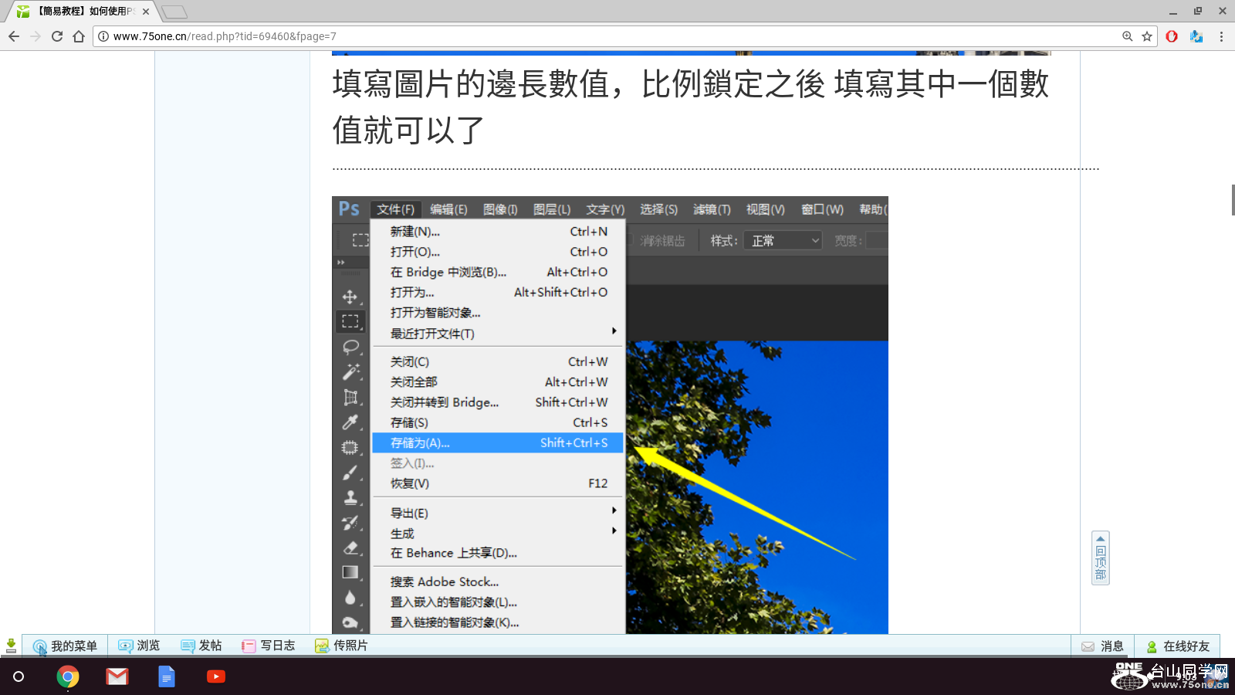Image resolution: width=1235 pixels, height=695 pixels.
Task: Select the Eraser tool
Action: (x=350, y=548)
